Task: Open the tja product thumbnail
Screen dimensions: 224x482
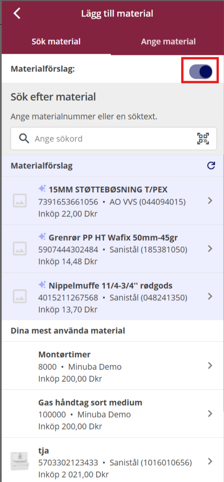Action: (20, 461)
